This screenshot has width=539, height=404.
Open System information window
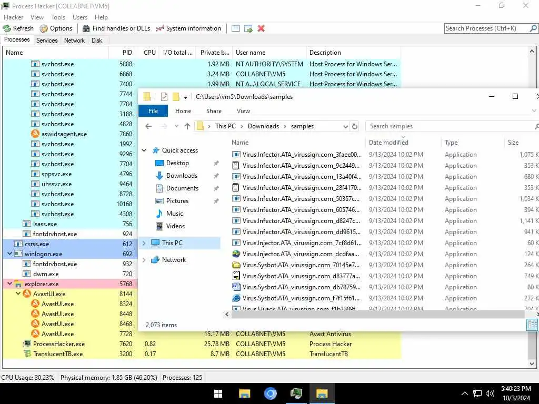pos(188,28)
